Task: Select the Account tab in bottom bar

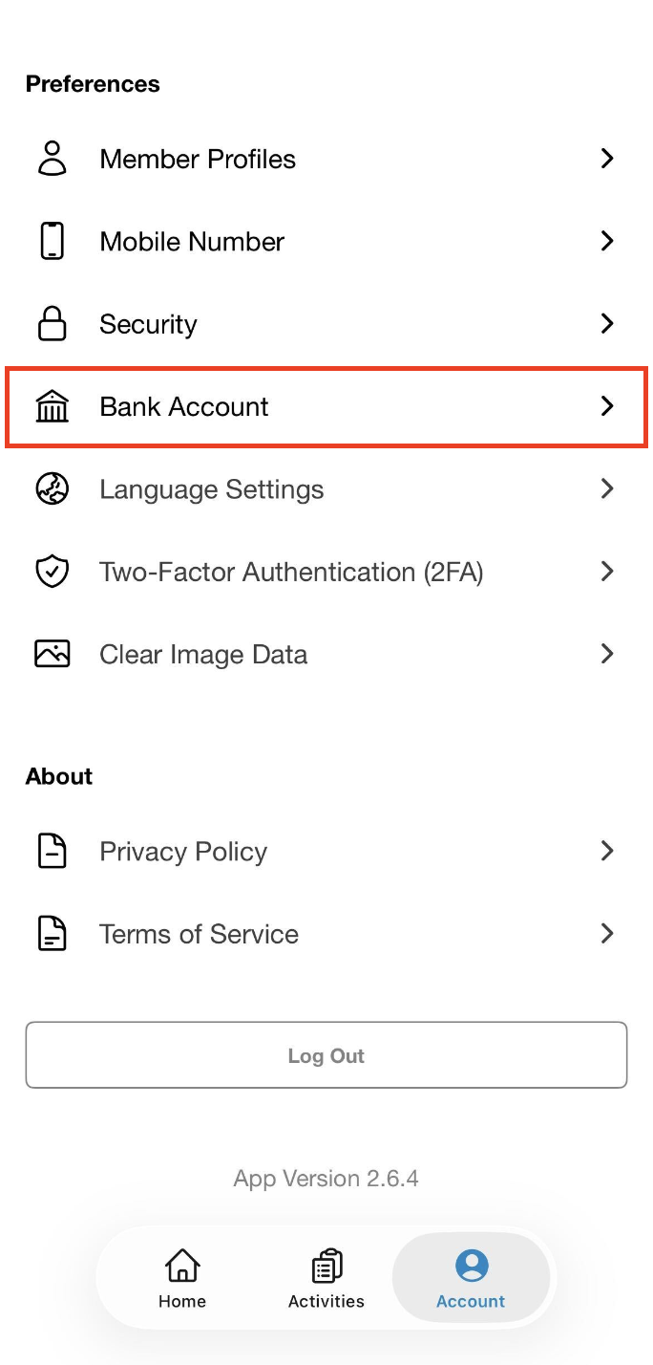Action: [471, 1279]
